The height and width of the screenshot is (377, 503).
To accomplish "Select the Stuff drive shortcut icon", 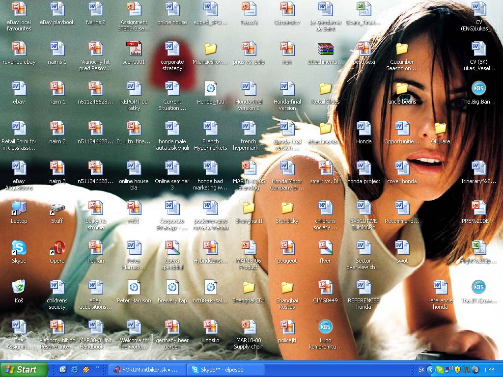I will pyautogui.click(x=57, y=208).
